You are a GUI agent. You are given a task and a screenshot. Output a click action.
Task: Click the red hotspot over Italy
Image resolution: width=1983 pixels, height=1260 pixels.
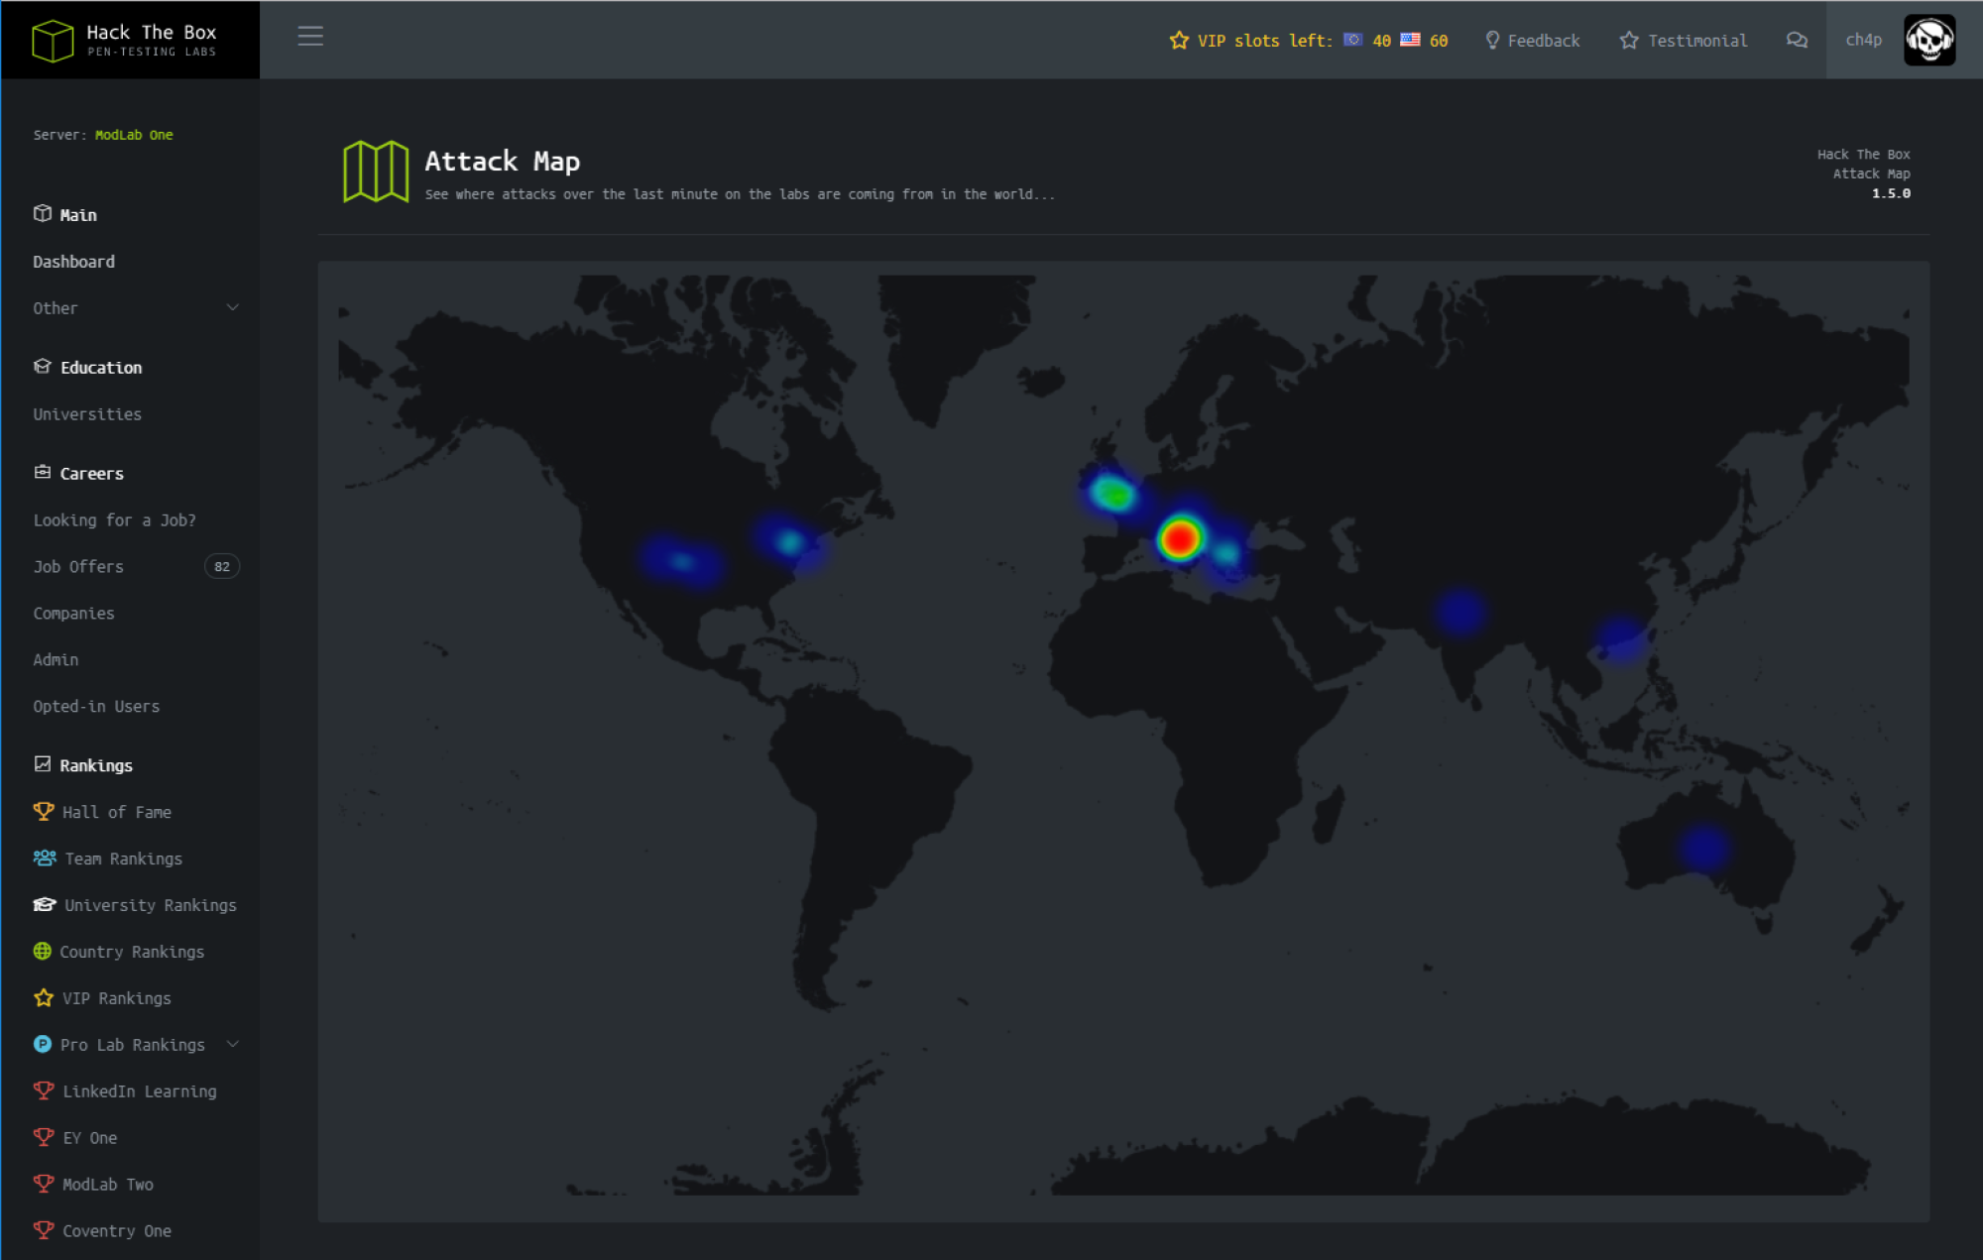click(1179, 539)
